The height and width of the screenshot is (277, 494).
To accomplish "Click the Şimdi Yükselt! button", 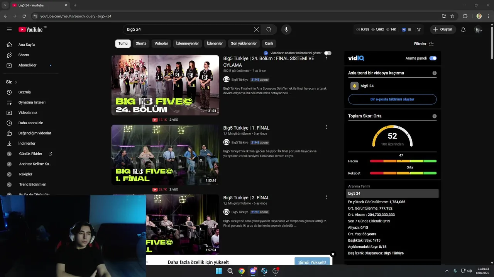I will pos(312,262).
